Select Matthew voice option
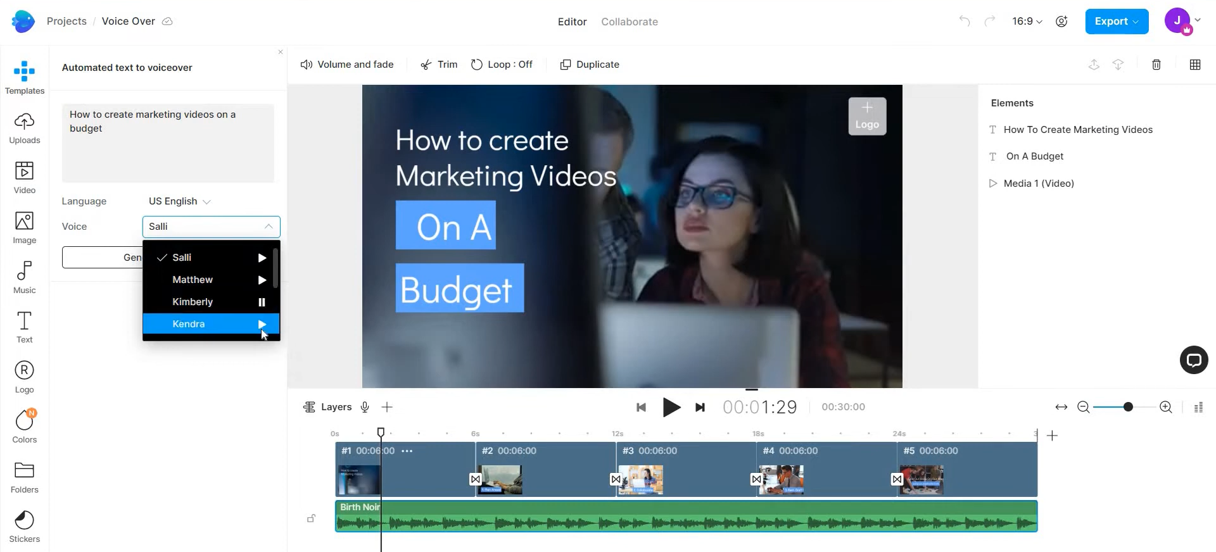 pos(211,280)
